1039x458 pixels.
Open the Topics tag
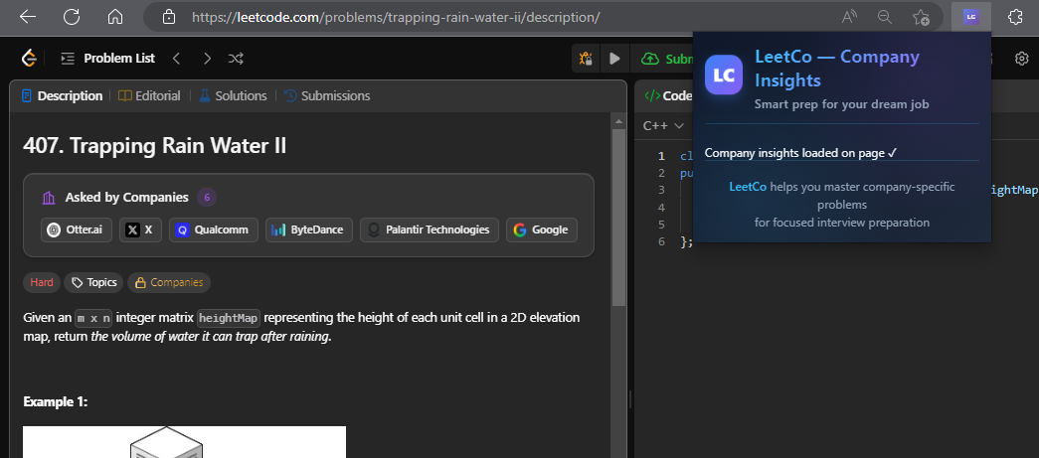tap(94, 282)
